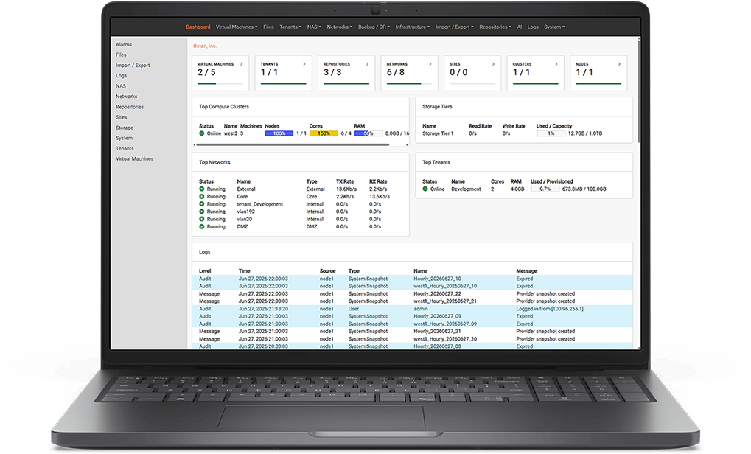Expand the Import / Export top dropdown
Screen dimensions: 751x454
click(454, 27)
